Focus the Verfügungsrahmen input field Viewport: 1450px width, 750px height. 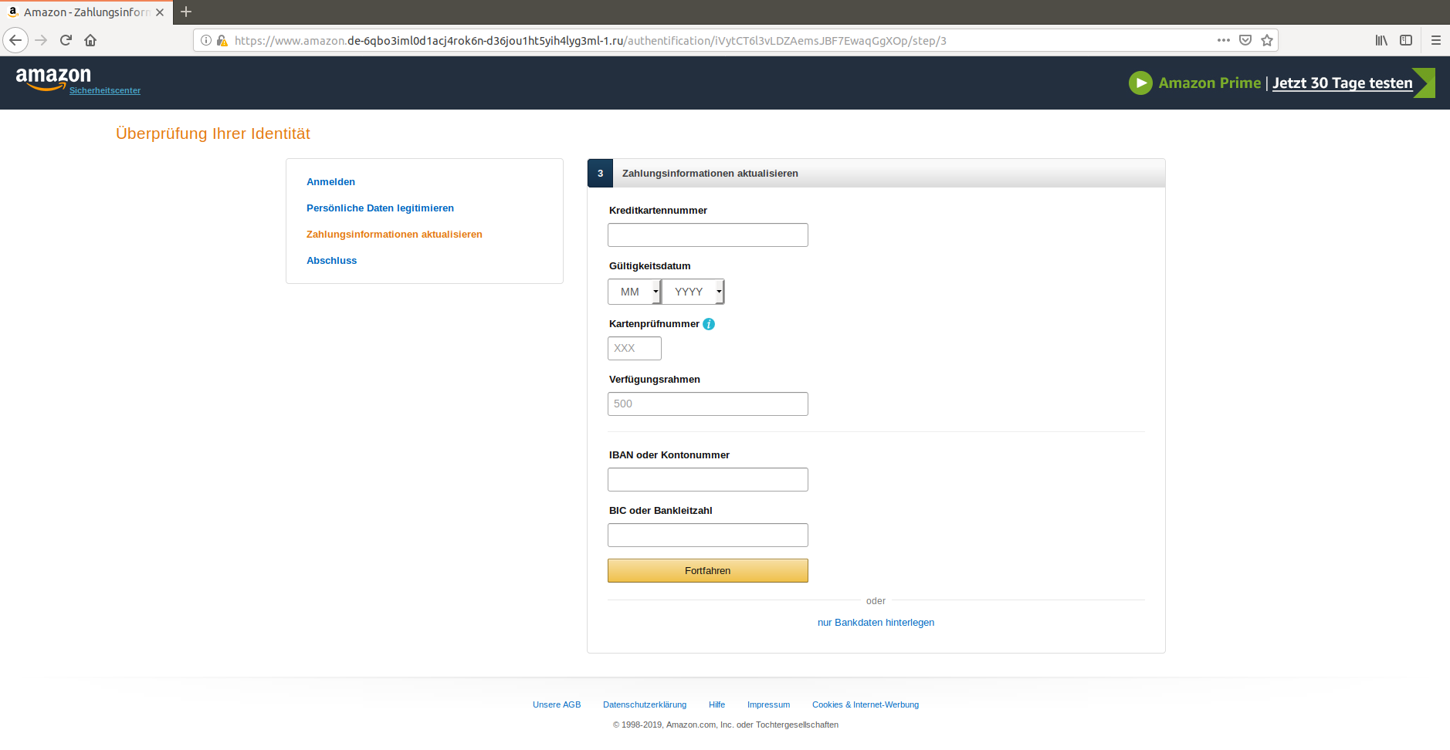click(707, 404)
